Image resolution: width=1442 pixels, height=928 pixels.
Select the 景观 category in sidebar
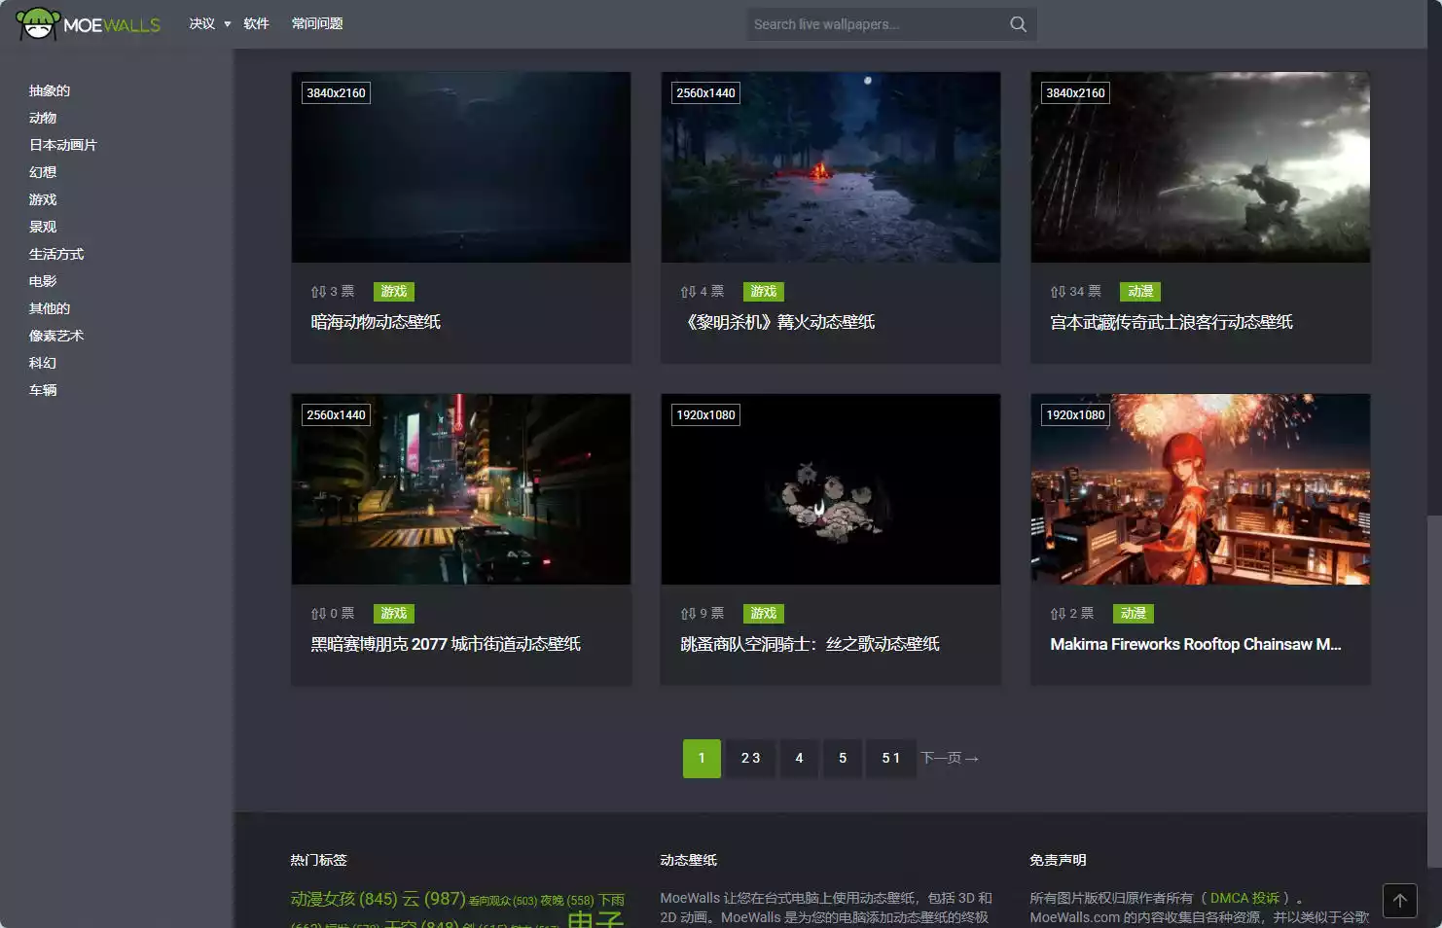point(43,227)
